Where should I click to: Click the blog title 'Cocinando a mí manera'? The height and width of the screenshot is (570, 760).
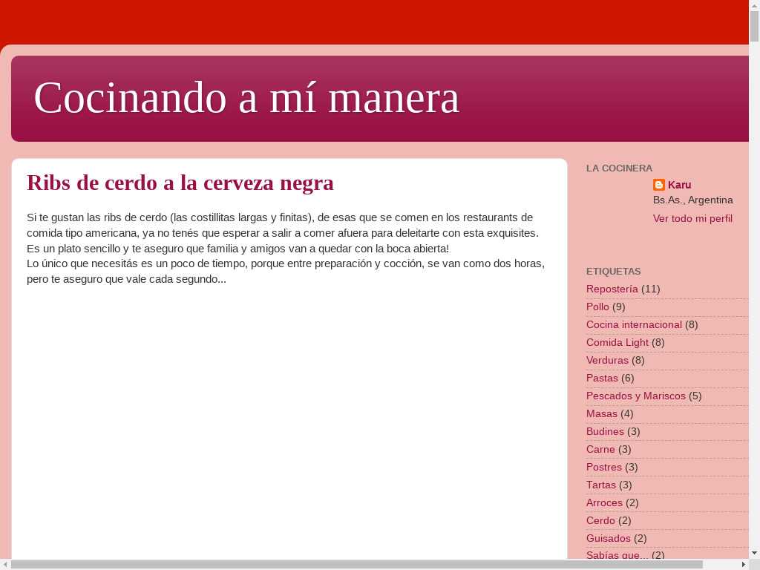pyautogui.click(x=246, y=98)
